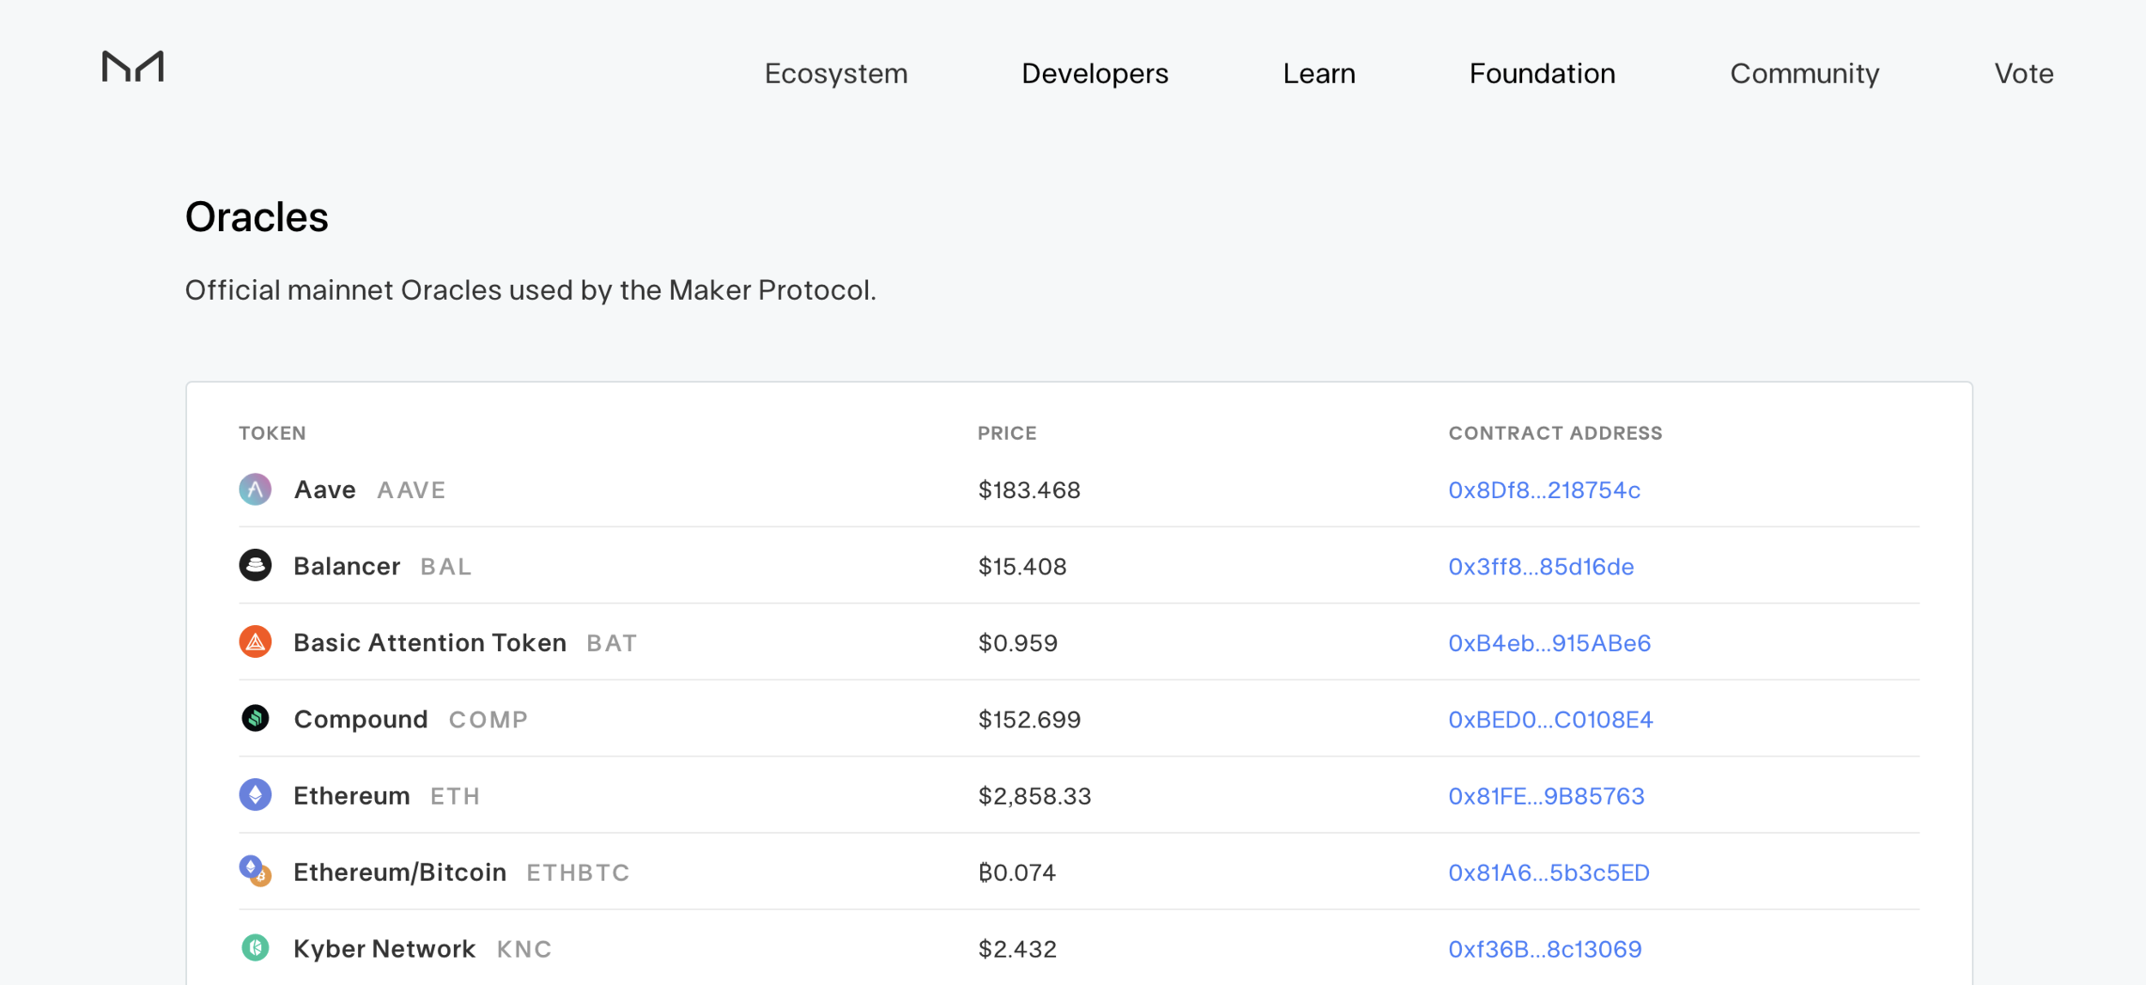The height and width of the screenshot is (985, 2146).
Task: Open Kyber Network address 0xf36B...8c13069
Action: (1544, 949)
